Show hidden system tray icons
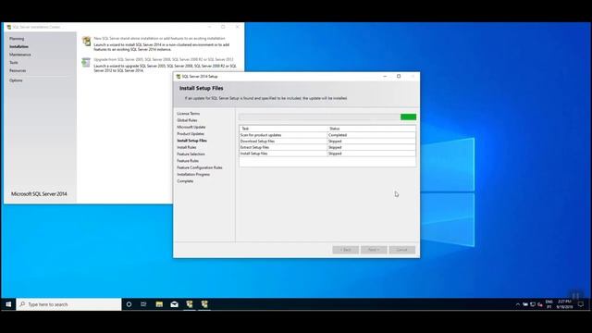The image size is (592, 333). pos(518,304)
